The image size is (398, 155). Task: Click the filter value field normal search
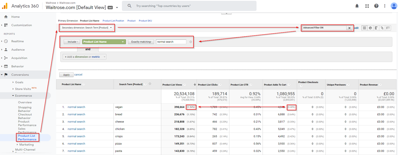tap(171, 42)
